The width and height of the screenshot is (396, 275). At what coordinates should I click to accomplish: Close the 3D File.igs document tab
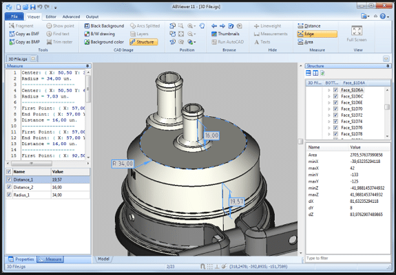(x=33, y=58)
